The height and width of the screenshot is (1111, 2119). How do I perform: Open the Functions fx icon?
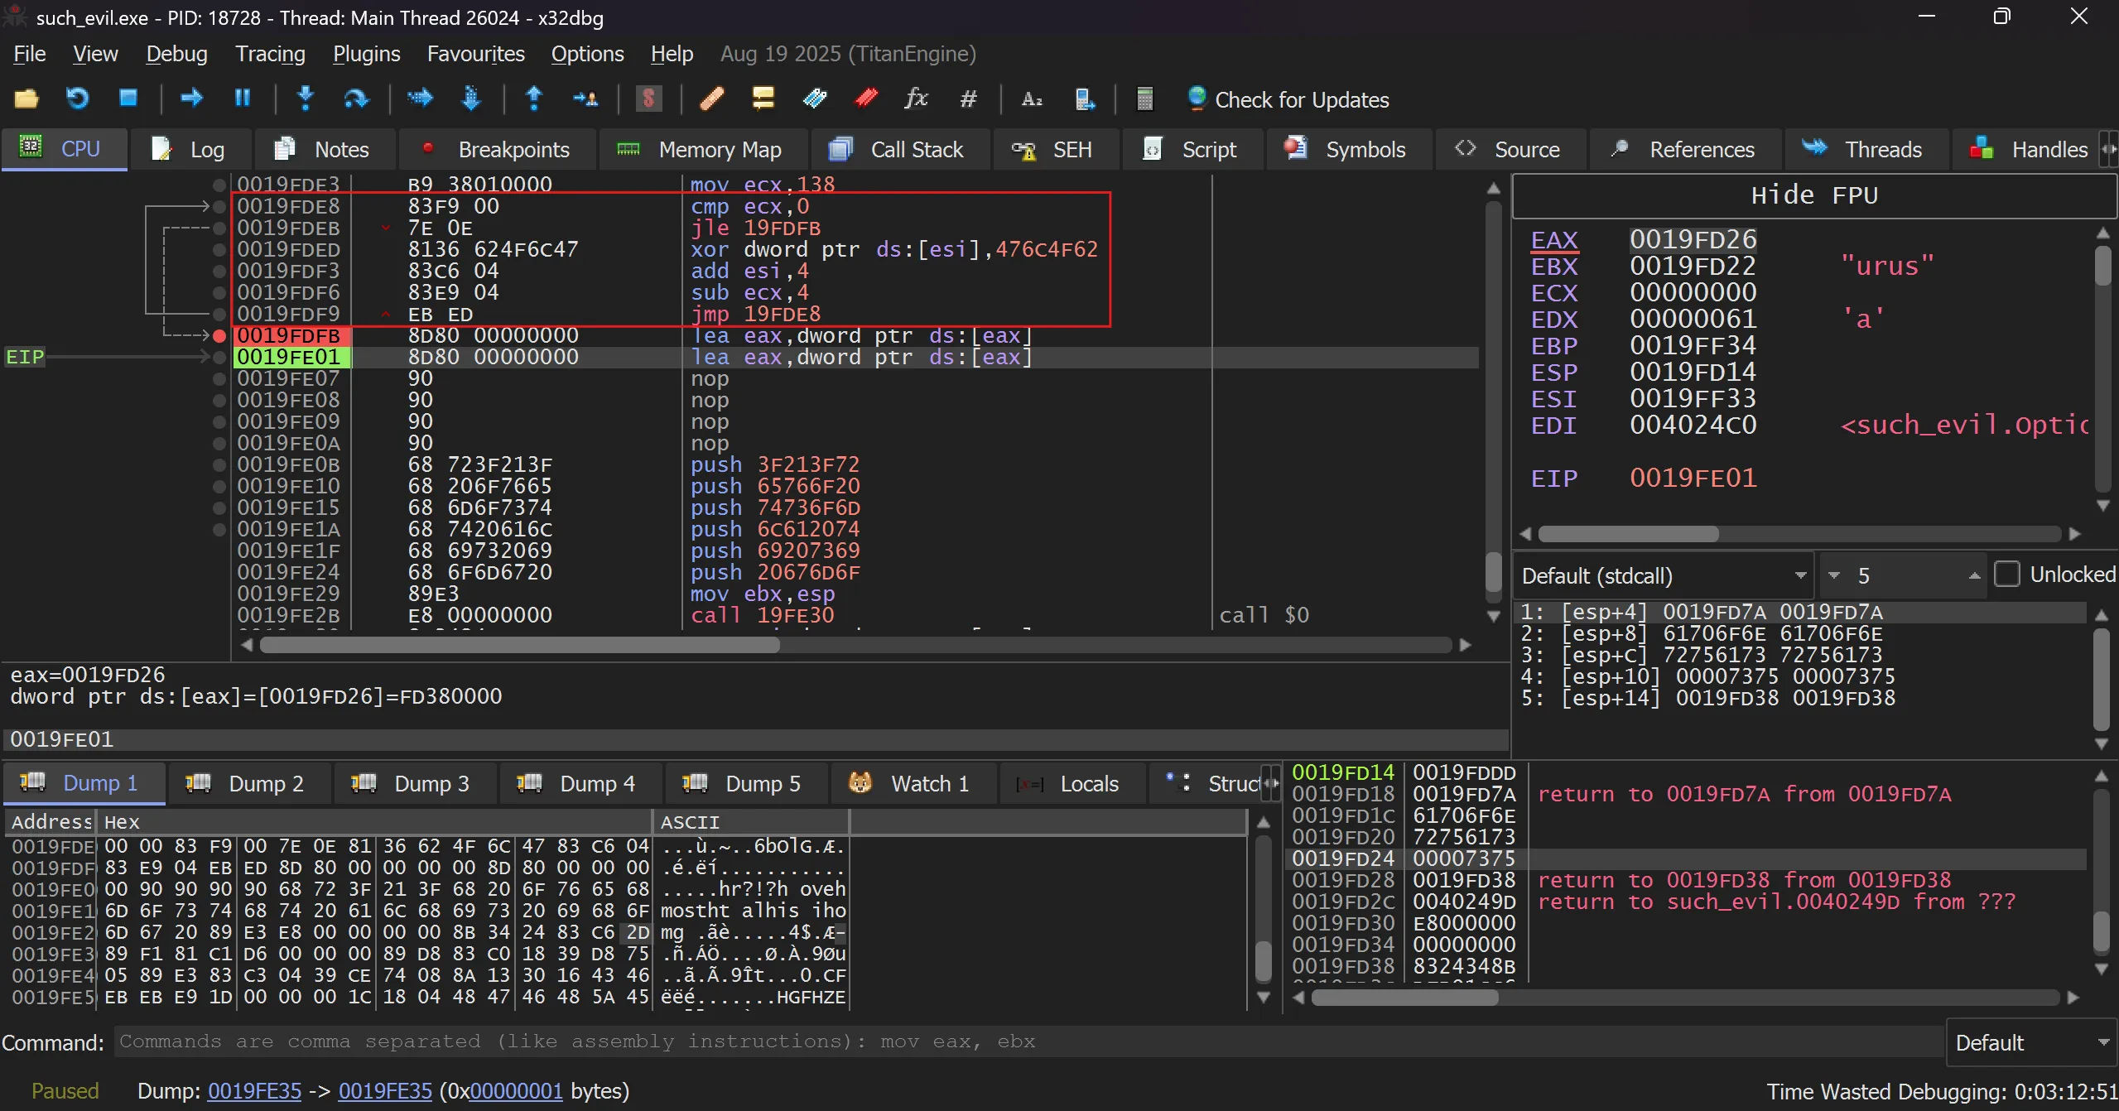[x=916, y=99]
